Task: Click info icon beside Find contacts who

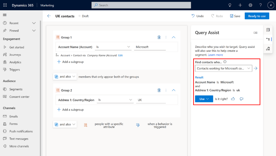Action: (x=225, y=62)
